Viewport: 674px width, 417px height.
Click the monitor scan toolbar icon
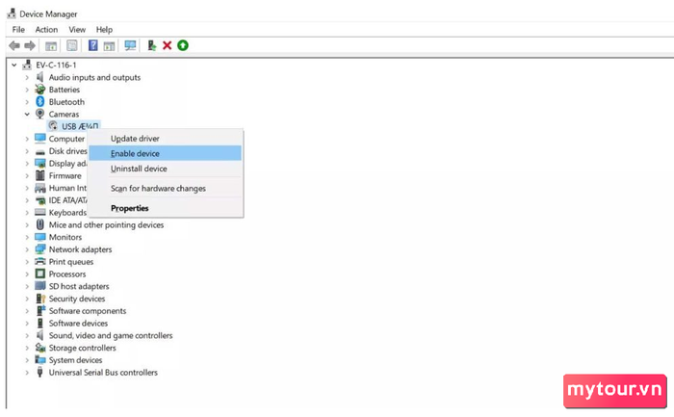coord(130,45)
